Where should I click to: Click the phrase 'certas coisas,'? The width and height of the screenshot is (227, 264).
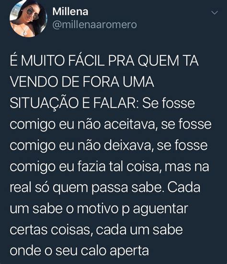coord(51,230)
